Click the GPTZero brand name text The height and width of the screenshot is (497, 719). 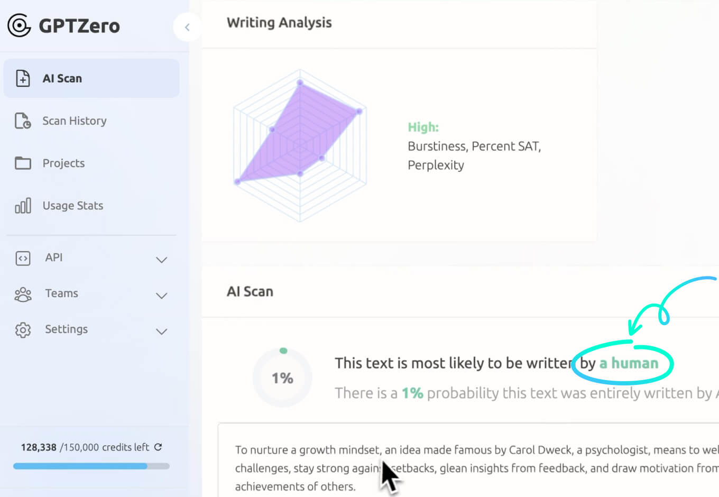pyautogui.click(x=79, y=26)
